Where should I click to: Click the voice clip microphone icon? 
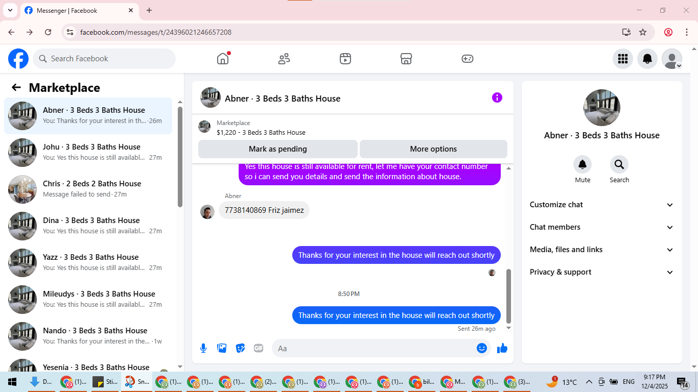pyautogui.click(x=203, y=348)
